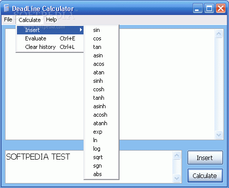The height and width of the screenshot is (188, 229).
Task: Insert the asinh function
Action: point(101,106)
